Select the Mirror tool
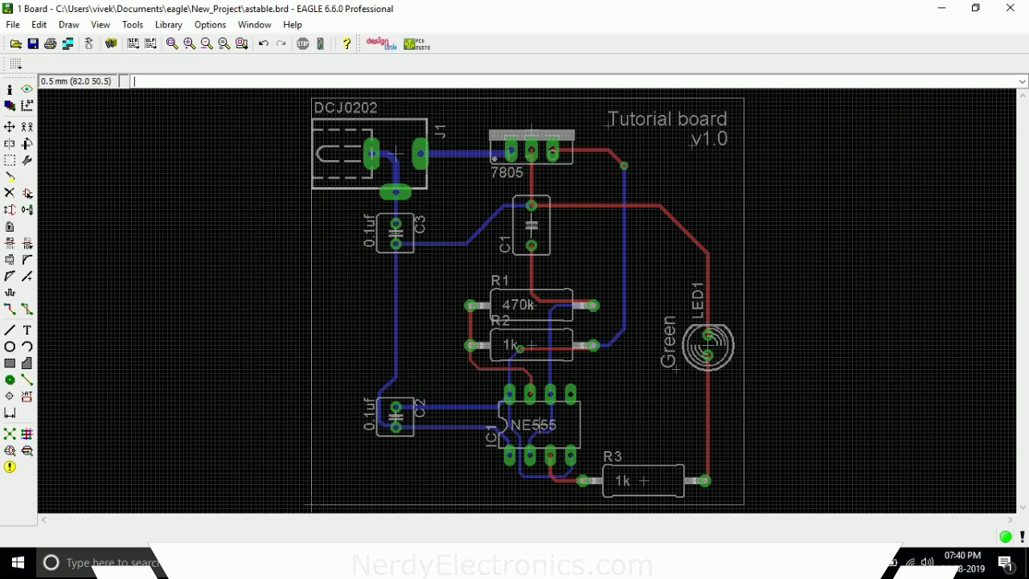This screenshot has width=1029, height=579. tap(10, 144)
